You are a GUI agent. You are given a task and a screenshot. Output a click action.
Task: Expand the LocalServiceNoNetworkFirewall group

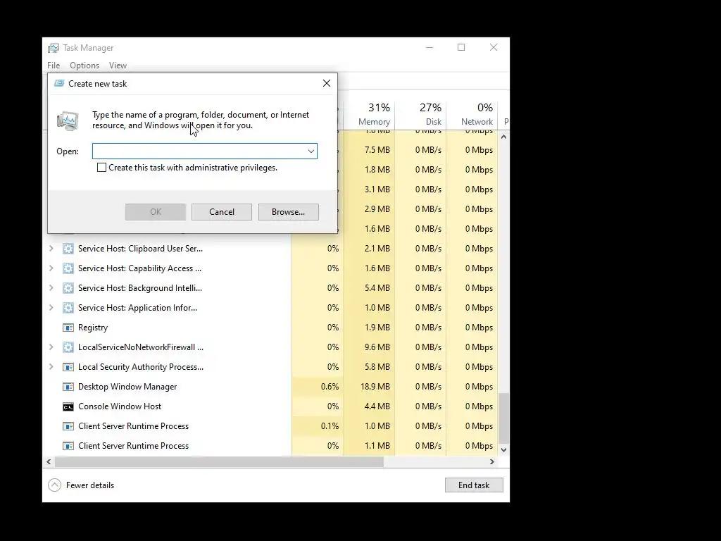[x=51, y=347]
